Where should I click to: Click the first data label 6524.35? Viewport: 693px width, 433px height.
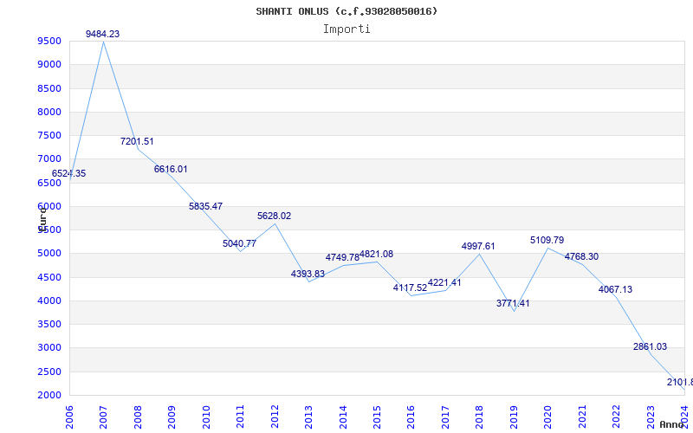pos(68,174)
